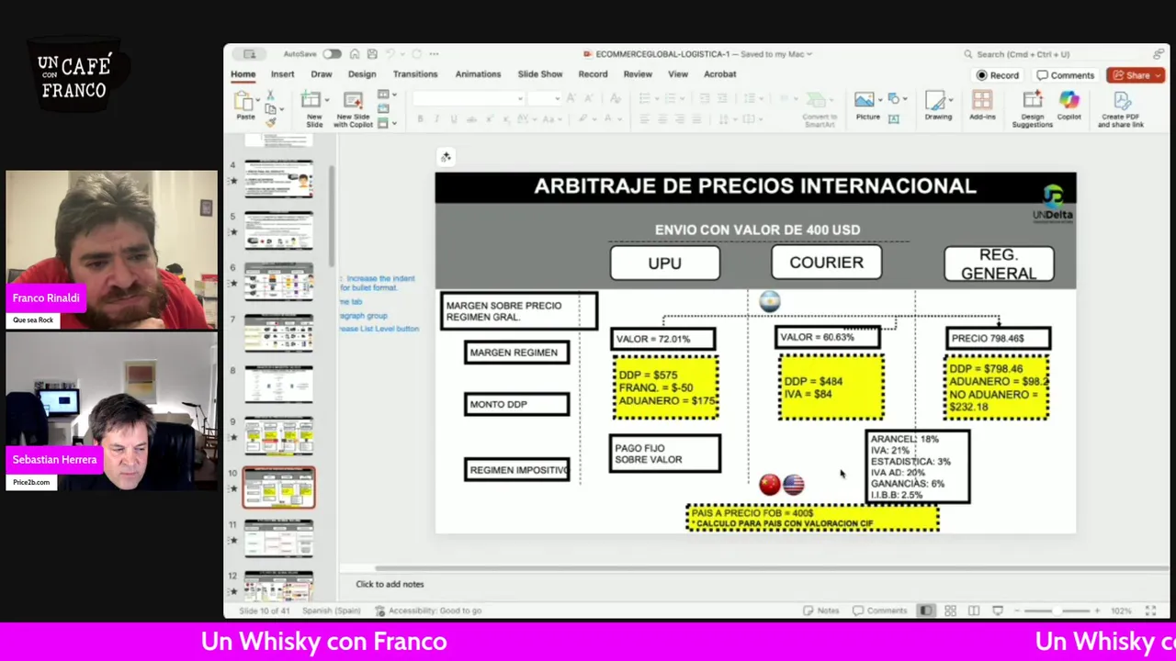Click the Copy icon in clipboard group
This screenshot has height=661, width=1176.
click(270, 108)
